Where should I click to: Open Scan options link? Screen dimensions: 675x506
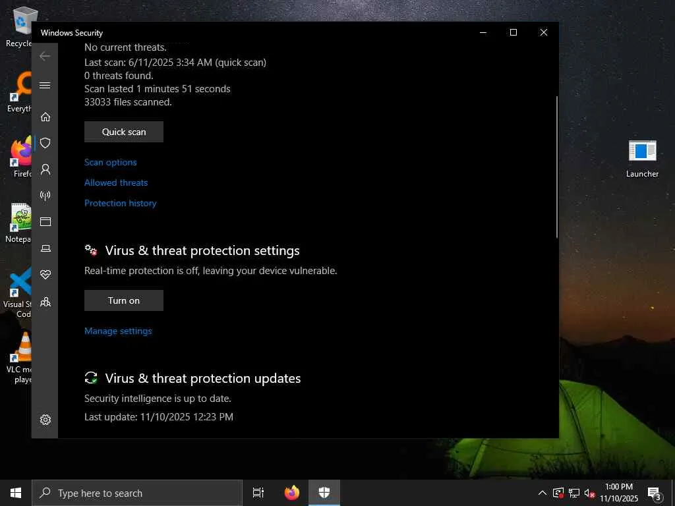(x=111, y=162)
